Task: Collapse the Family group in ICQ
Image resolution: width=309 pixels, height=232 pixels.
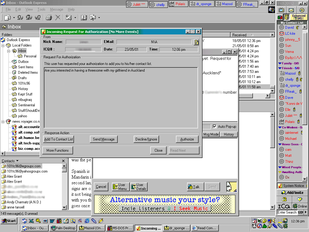Action: [x=280, y=63]
